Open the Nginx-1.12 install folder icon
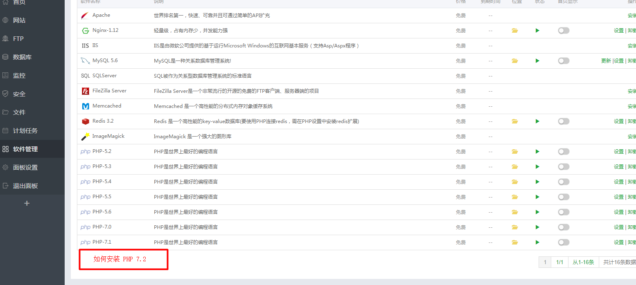This screenshot has width=636, height=285. coord(515,31)
